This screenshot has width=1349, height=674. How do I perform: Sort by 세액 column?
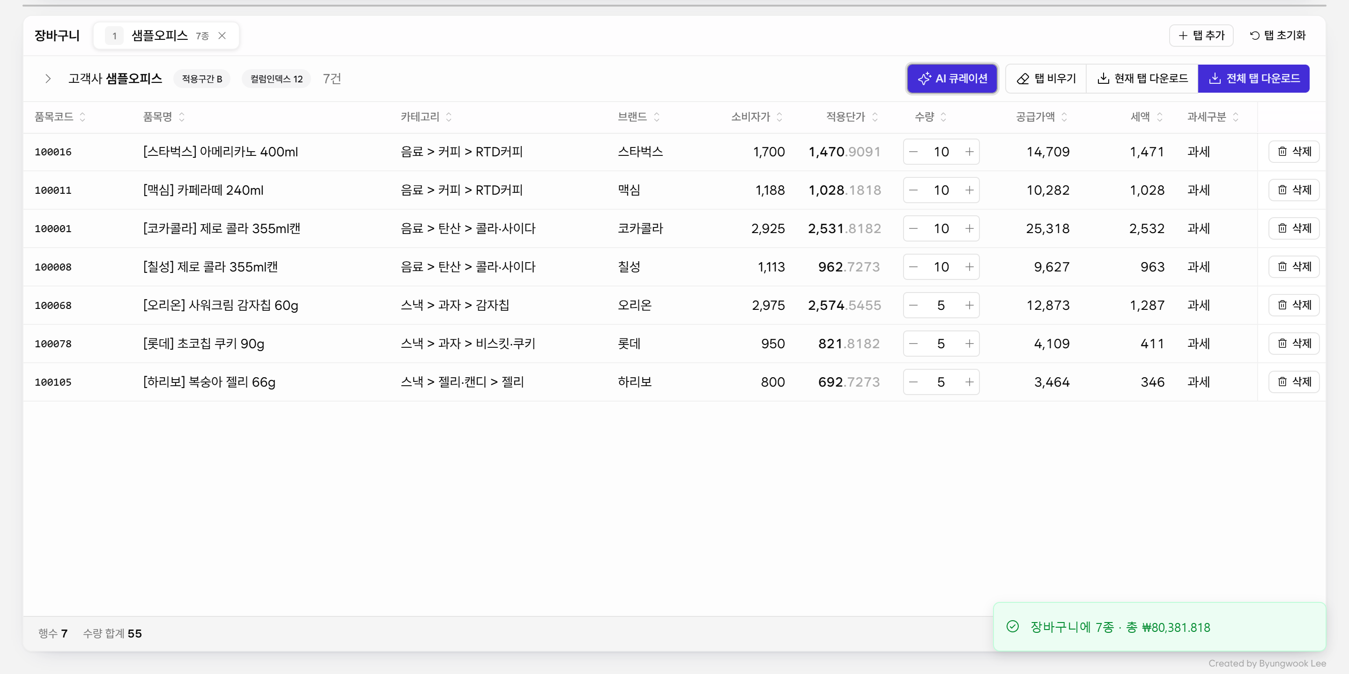[1147, 117]
